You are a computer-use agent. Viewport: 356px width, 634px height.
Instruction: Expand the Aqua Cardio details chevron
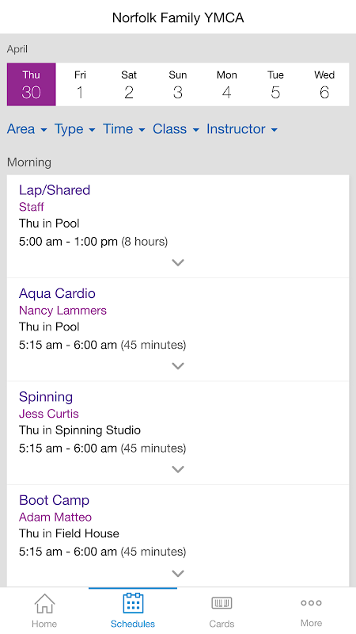[x=177, y=366]
